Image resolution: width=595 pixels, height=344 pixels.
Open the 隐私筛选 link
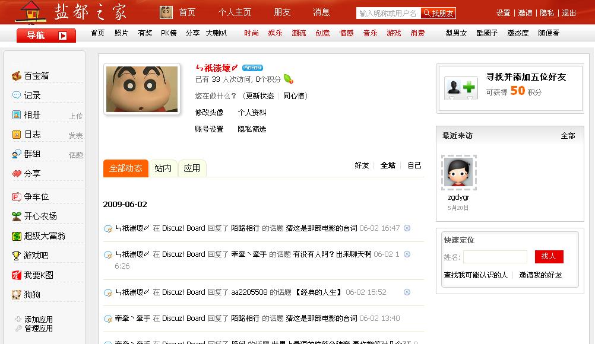[x=252, y=129]
